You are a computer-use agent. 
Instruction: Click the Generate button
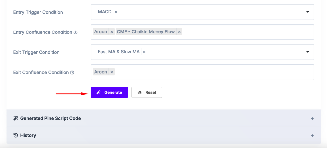tap(109, 92)
